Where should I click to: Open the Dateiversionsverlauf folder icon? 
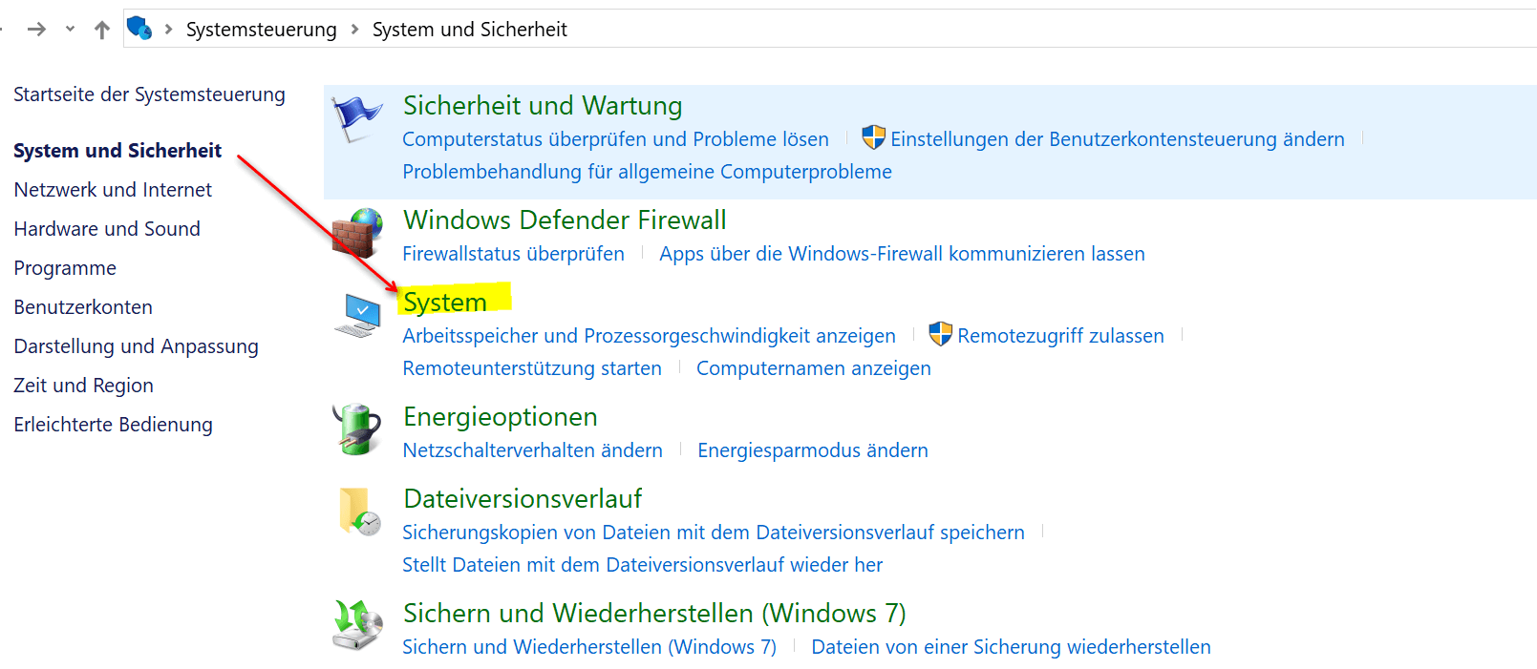[x=359, y=512]
